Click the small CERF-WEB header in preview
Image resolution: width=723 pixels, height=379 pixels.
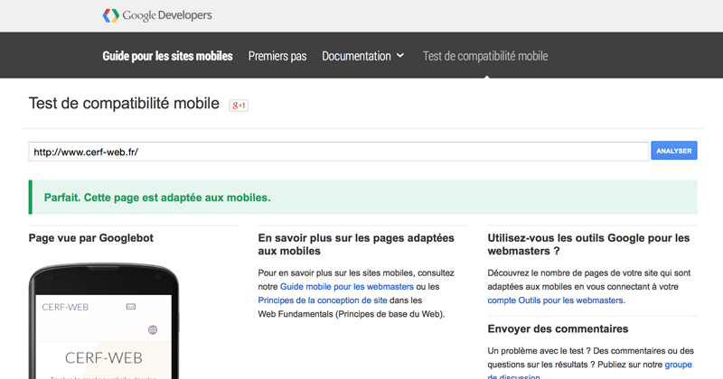click(65, 307)
